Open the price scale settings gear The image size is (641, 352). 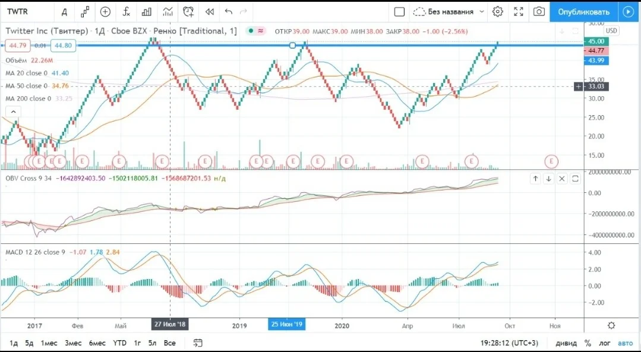[x=611, y=325]
